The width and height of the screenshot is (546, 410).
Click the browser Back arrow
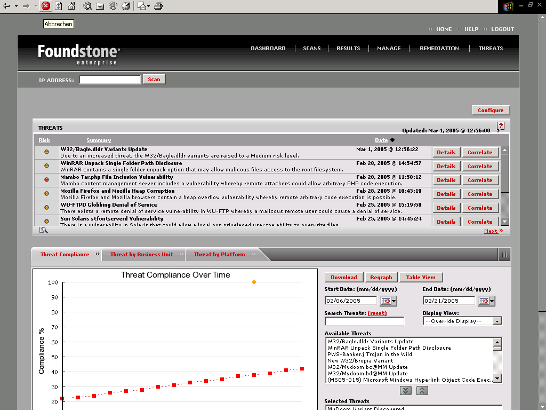click(6, 6)
